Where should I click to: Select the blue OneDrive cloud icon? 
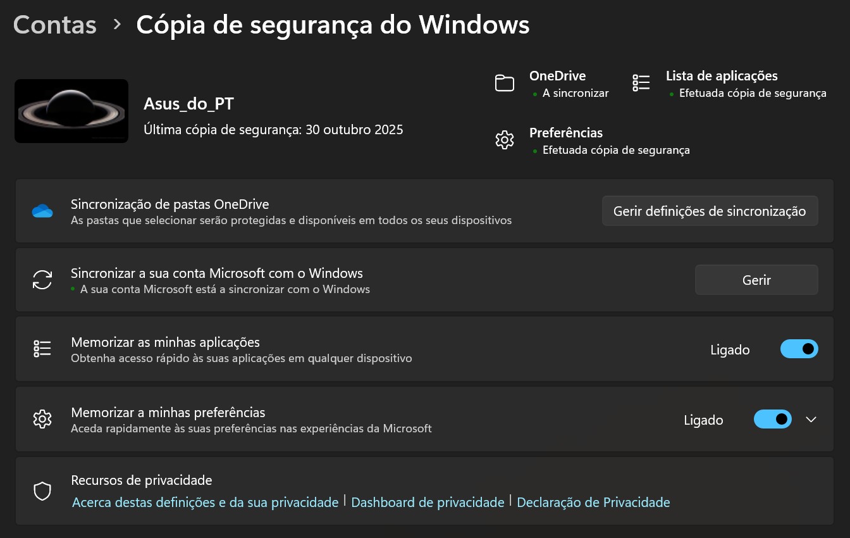click(42, 211)
